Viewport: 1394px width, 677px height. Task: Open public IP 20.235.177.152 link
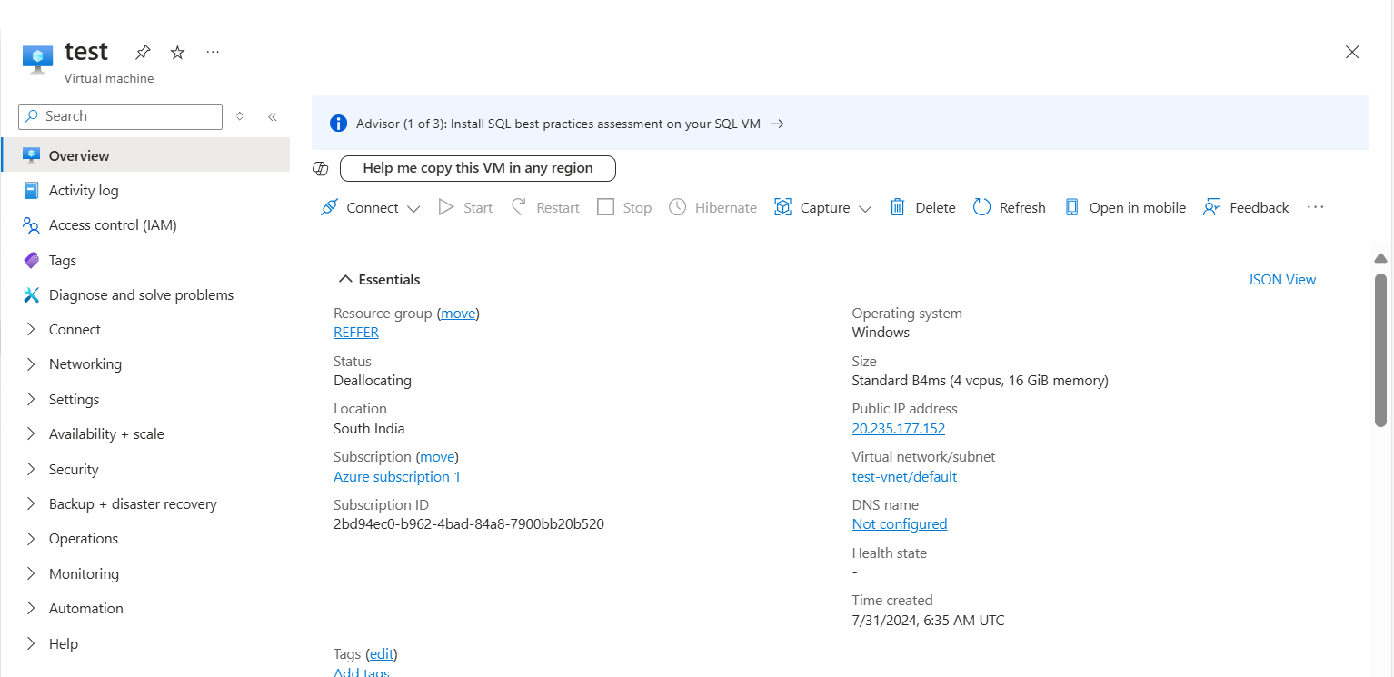pyautogui.click(x=899, y=428)
